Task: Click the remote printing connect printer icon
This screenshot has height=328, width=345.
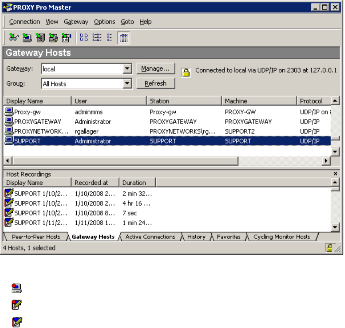Action: pos(53,38)
